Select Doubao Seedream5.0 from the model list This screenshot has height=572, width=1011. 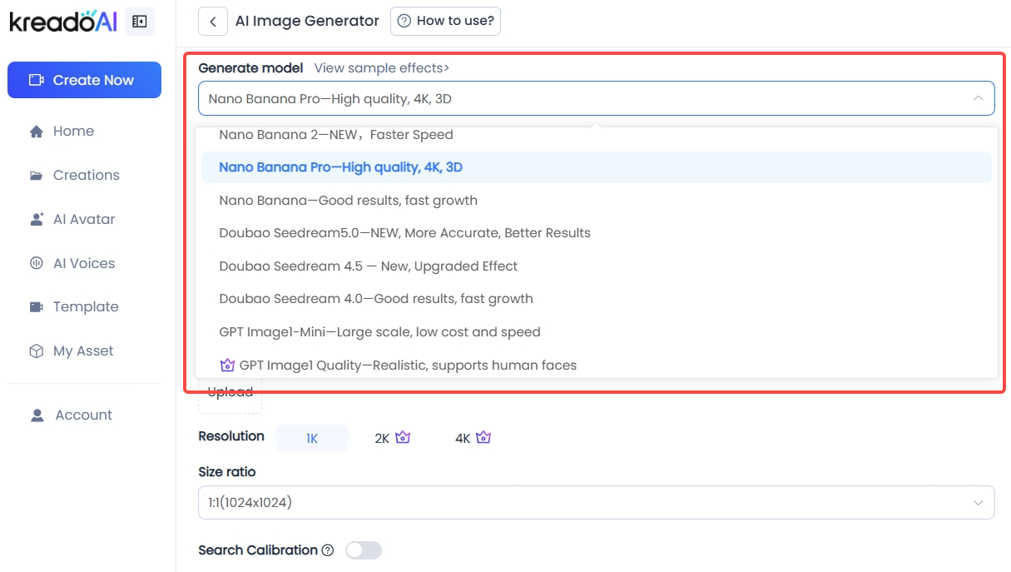tap(404, 233)
